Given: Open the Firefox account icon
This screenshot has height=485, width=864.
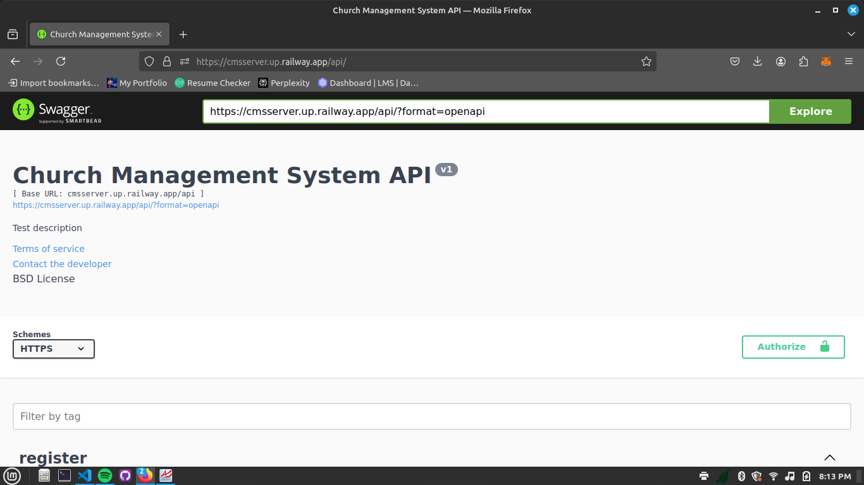Looking at the screenshot, I should tap(781, 61).
